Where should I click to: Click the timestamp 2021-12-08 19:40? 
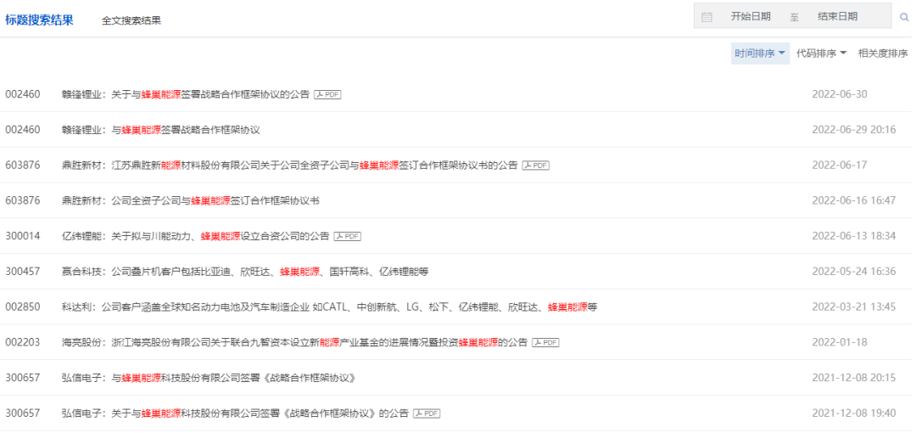tap(853, 413)
